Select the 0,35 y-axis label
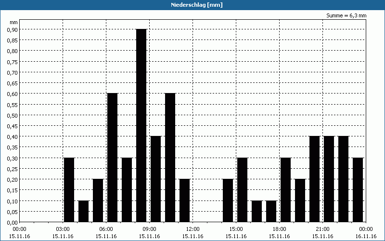 [x=13, y=147]
